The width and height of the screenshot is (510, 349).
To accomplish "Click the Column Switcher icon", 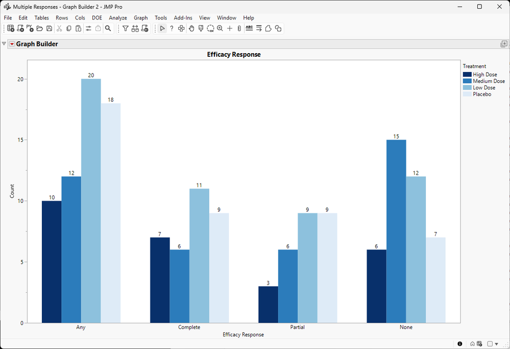I will click(x=135, y=29).
